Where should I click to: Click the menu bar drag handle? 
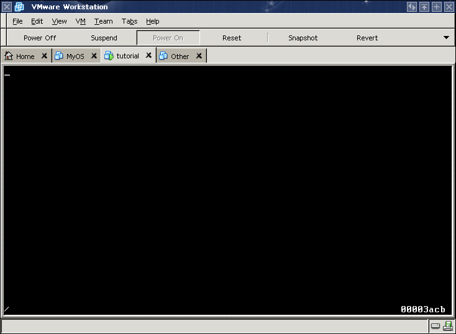tap(4, 21)
